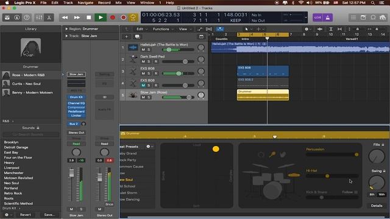Click the Record button

pos(112,18)
